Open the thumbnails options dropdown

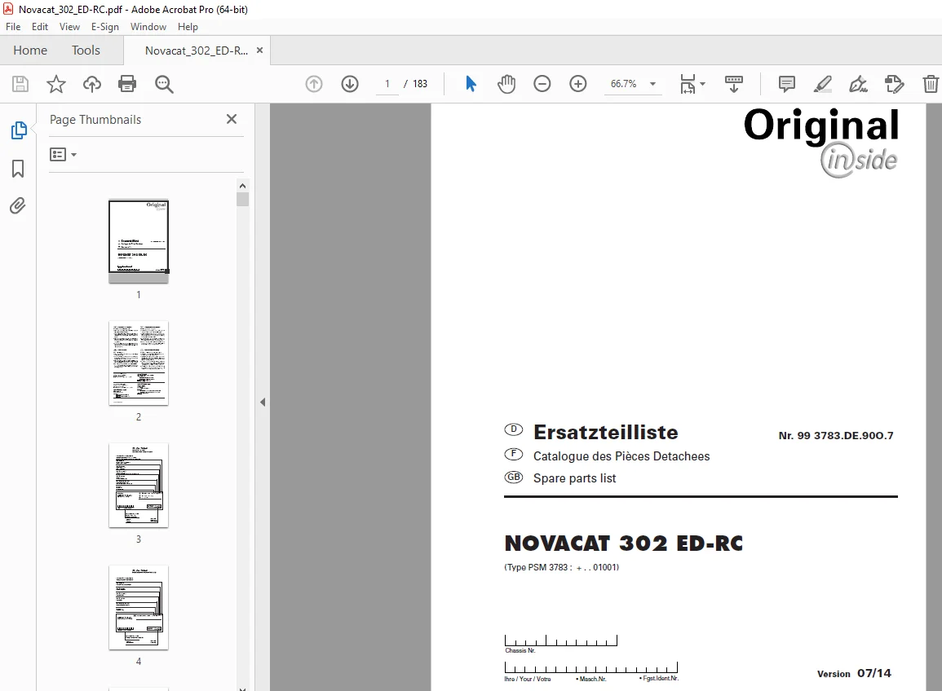[63, 155]
